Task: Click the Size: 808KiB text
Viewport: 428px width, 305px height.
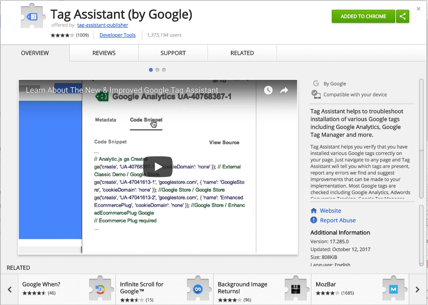Action: click(324, 257)
